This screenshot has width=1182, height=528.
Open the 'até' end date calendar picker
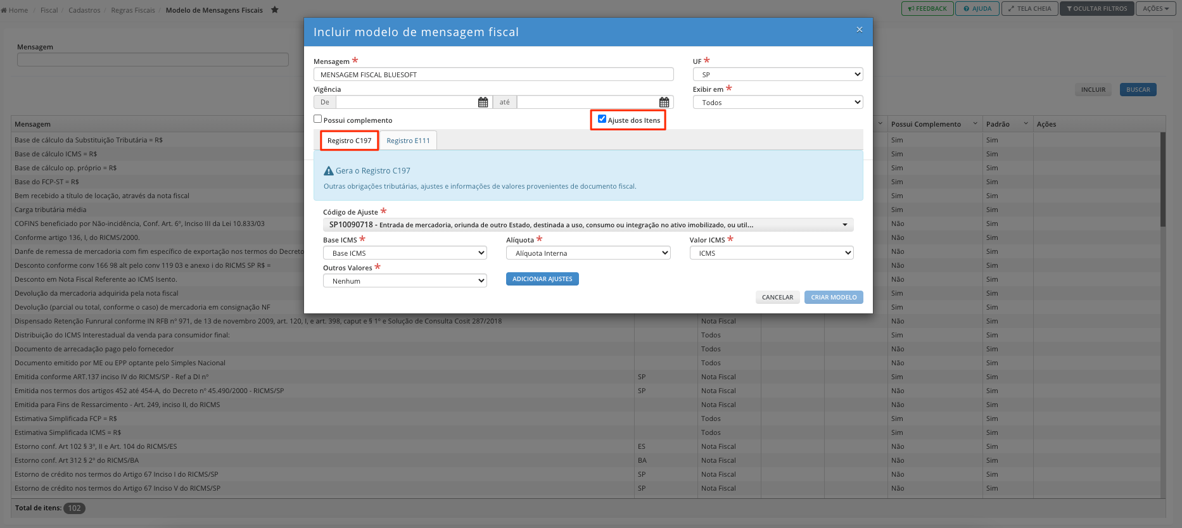[664, 103]
